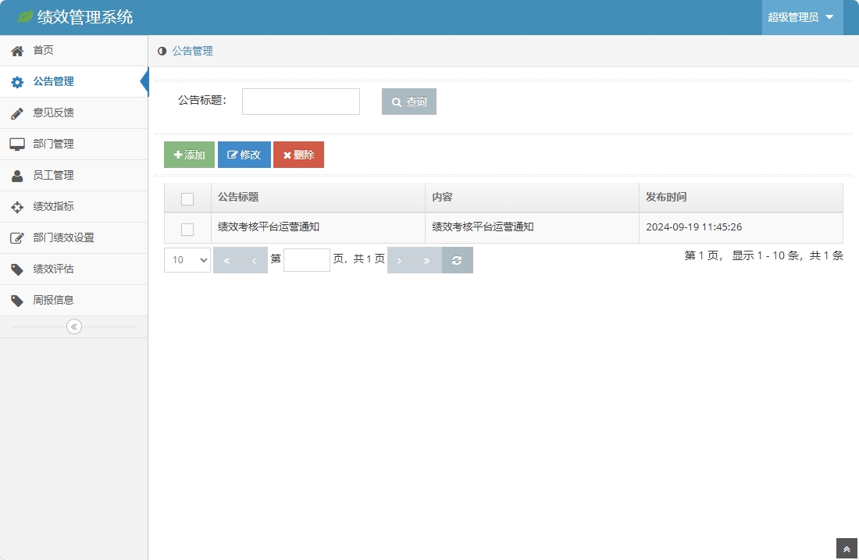This screenshot has width=859, height=560.
Task: Click the back-to-top icon at bottom right
Action: (848, 548)
